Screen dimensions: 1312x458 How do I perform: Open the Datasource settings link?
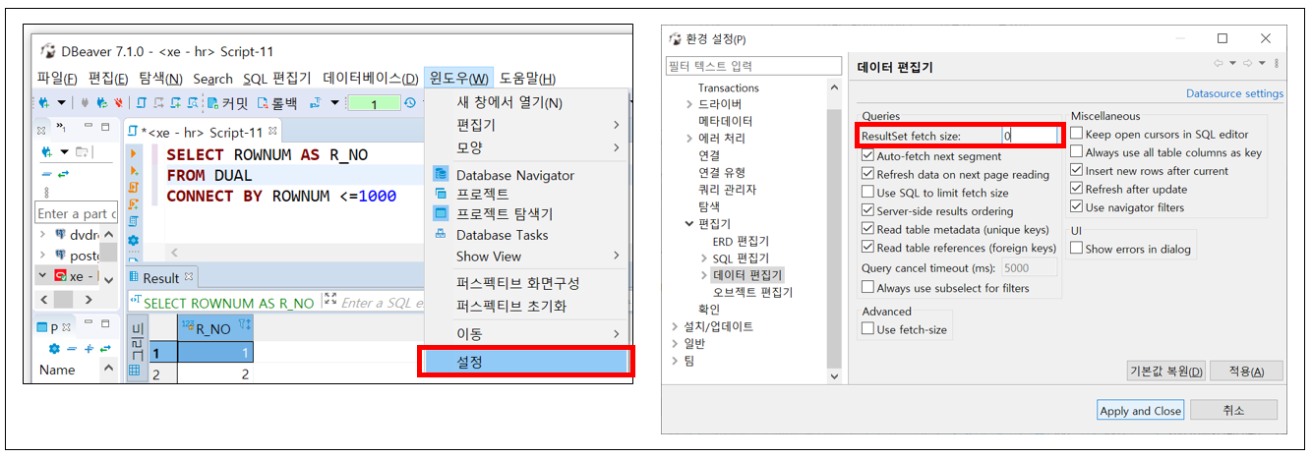(1234, 93)
